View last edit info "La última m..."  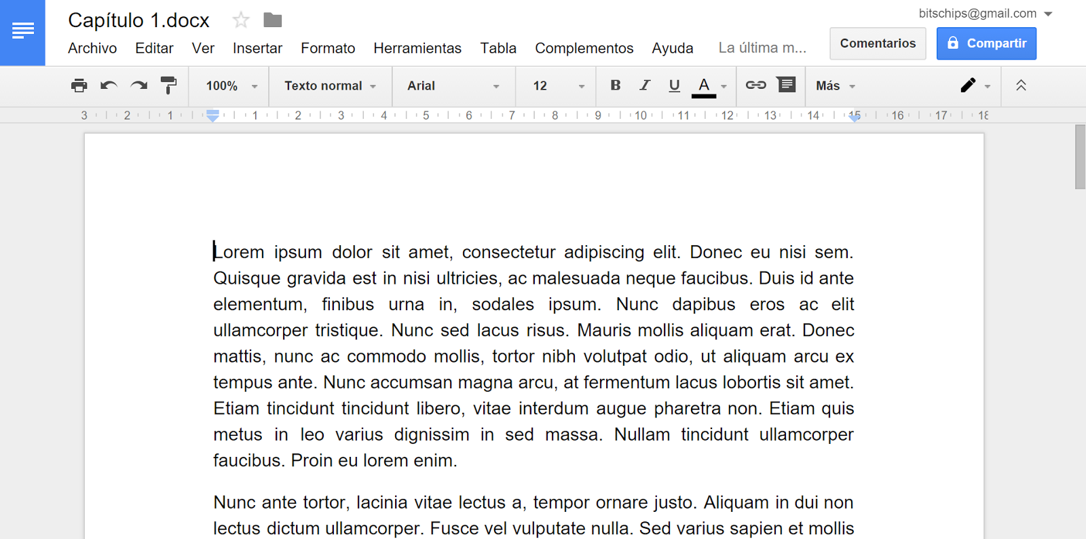coord(762,48)
